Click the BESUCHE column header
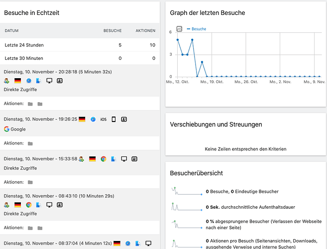The width and height of the screenshot is (327, 249). [112, 31]
